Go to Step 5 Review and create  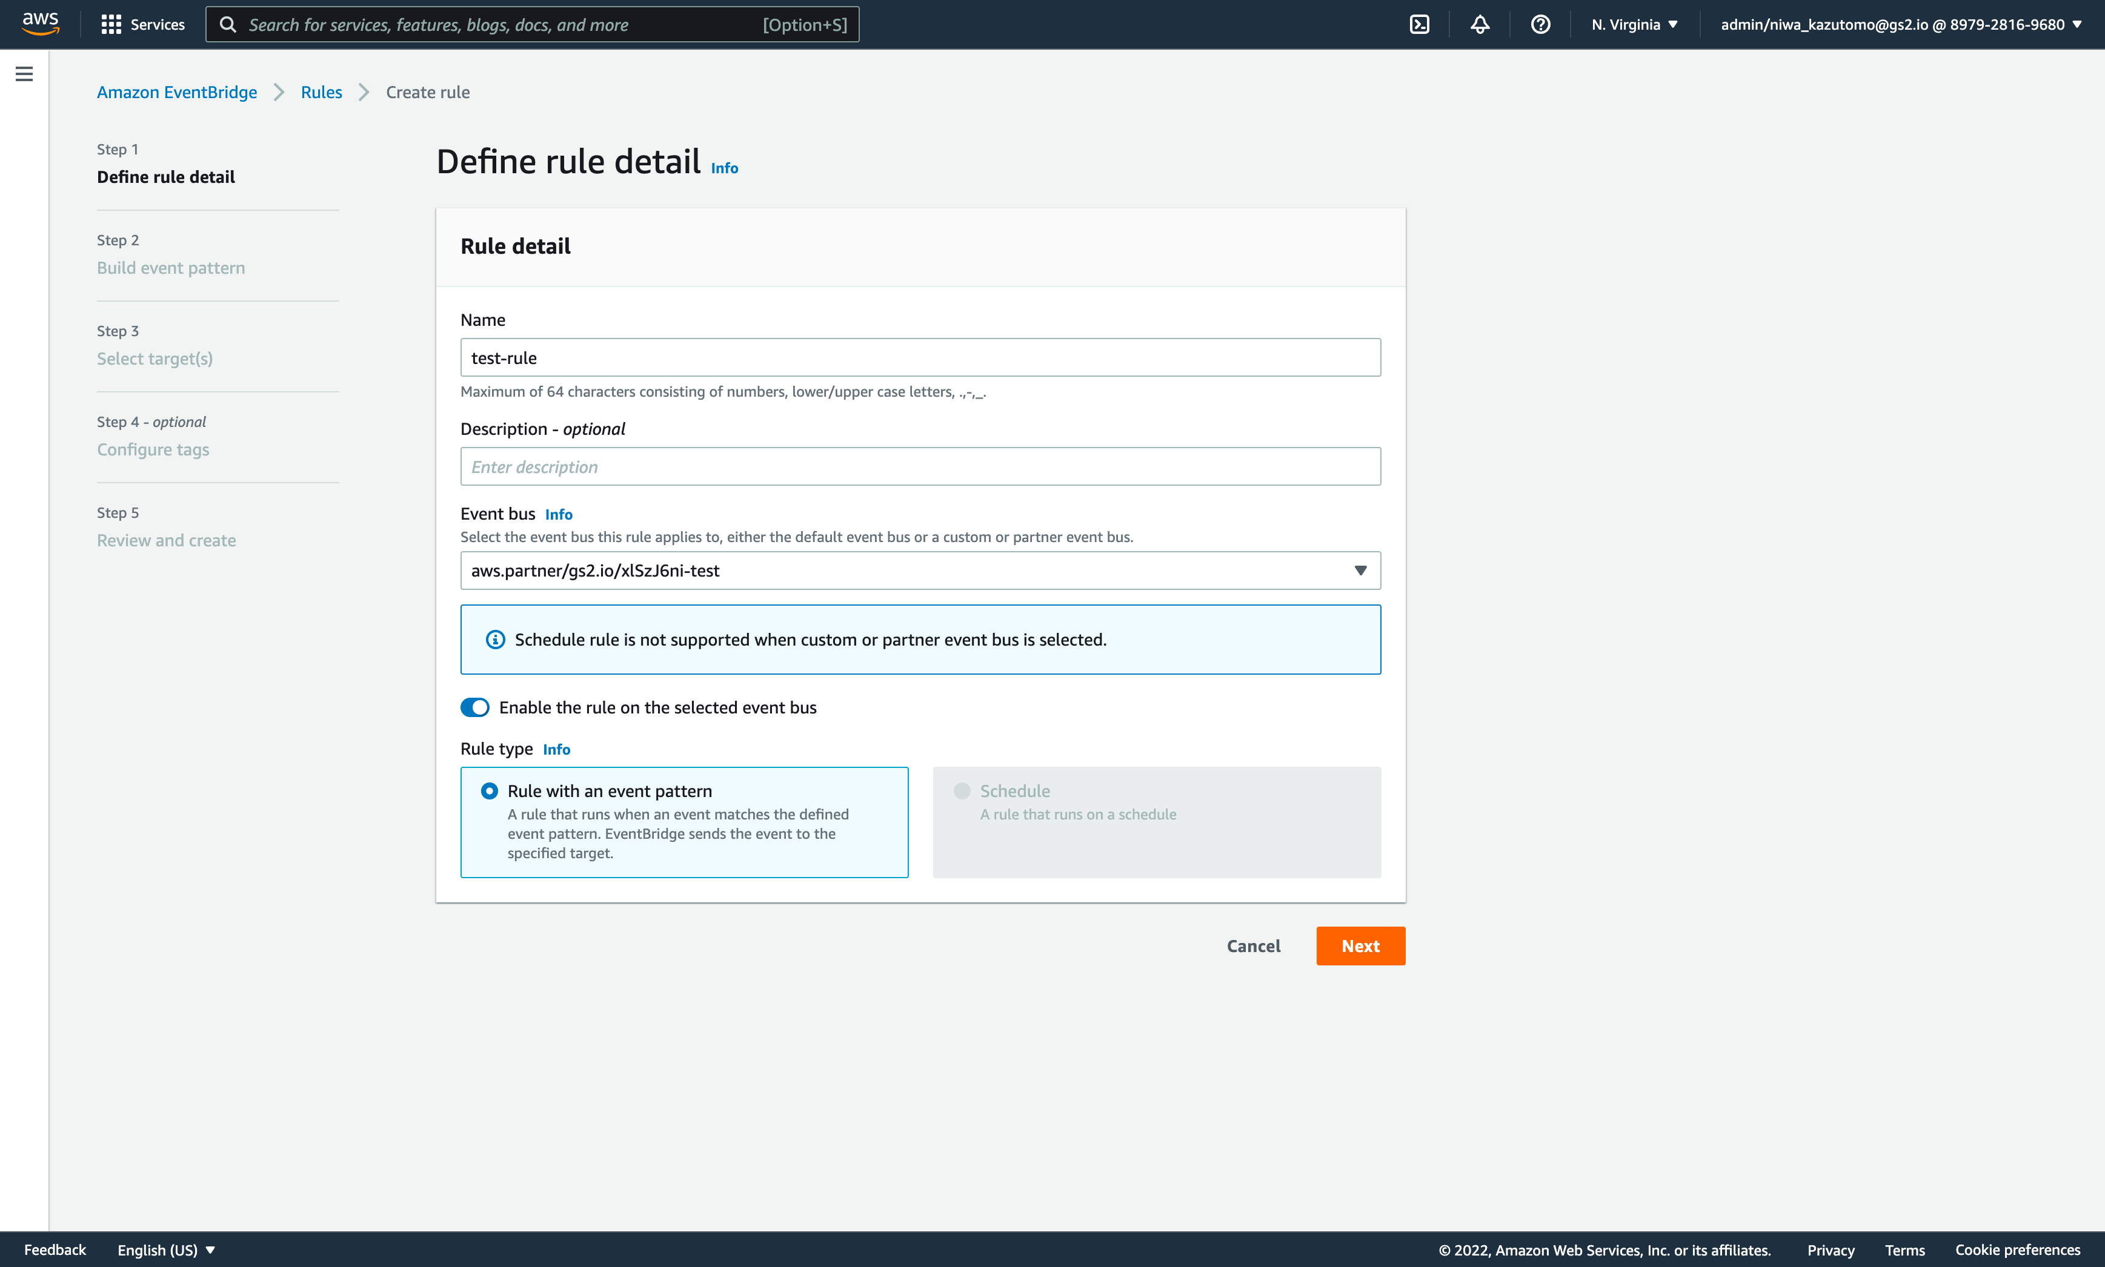pyautogui.click(x=167, y=540)
